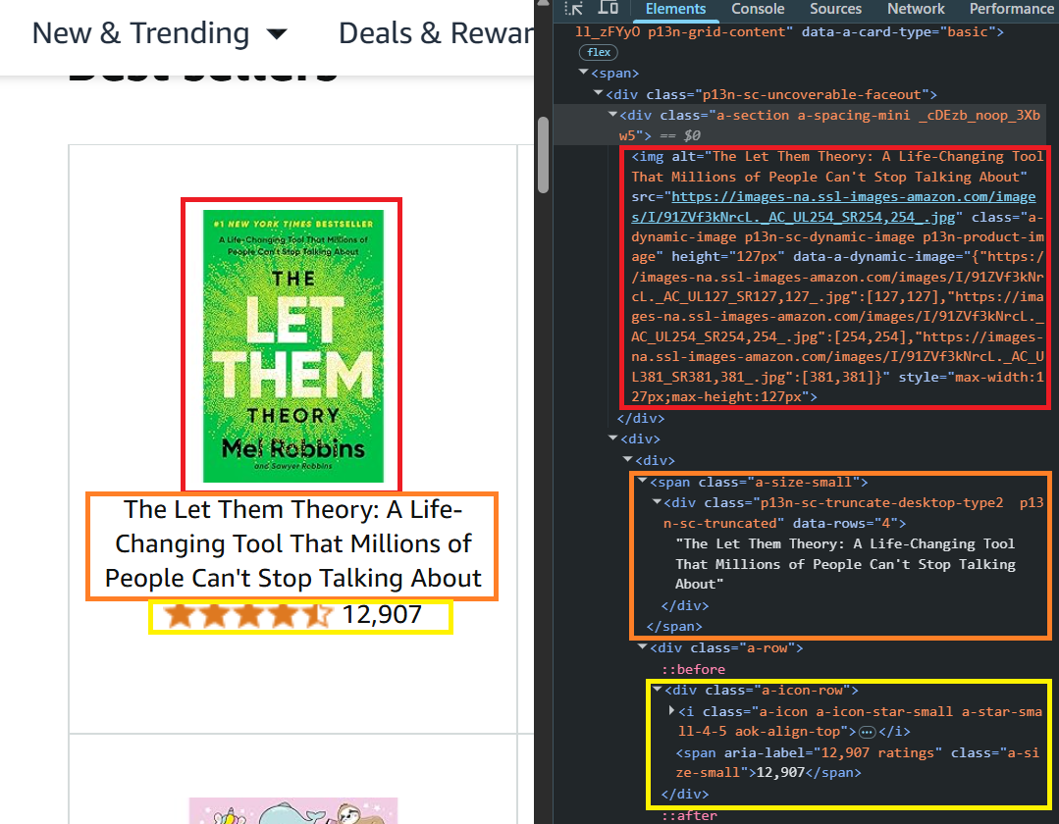Open the Network tab
1059x824 pixels.
pos(916,9)
